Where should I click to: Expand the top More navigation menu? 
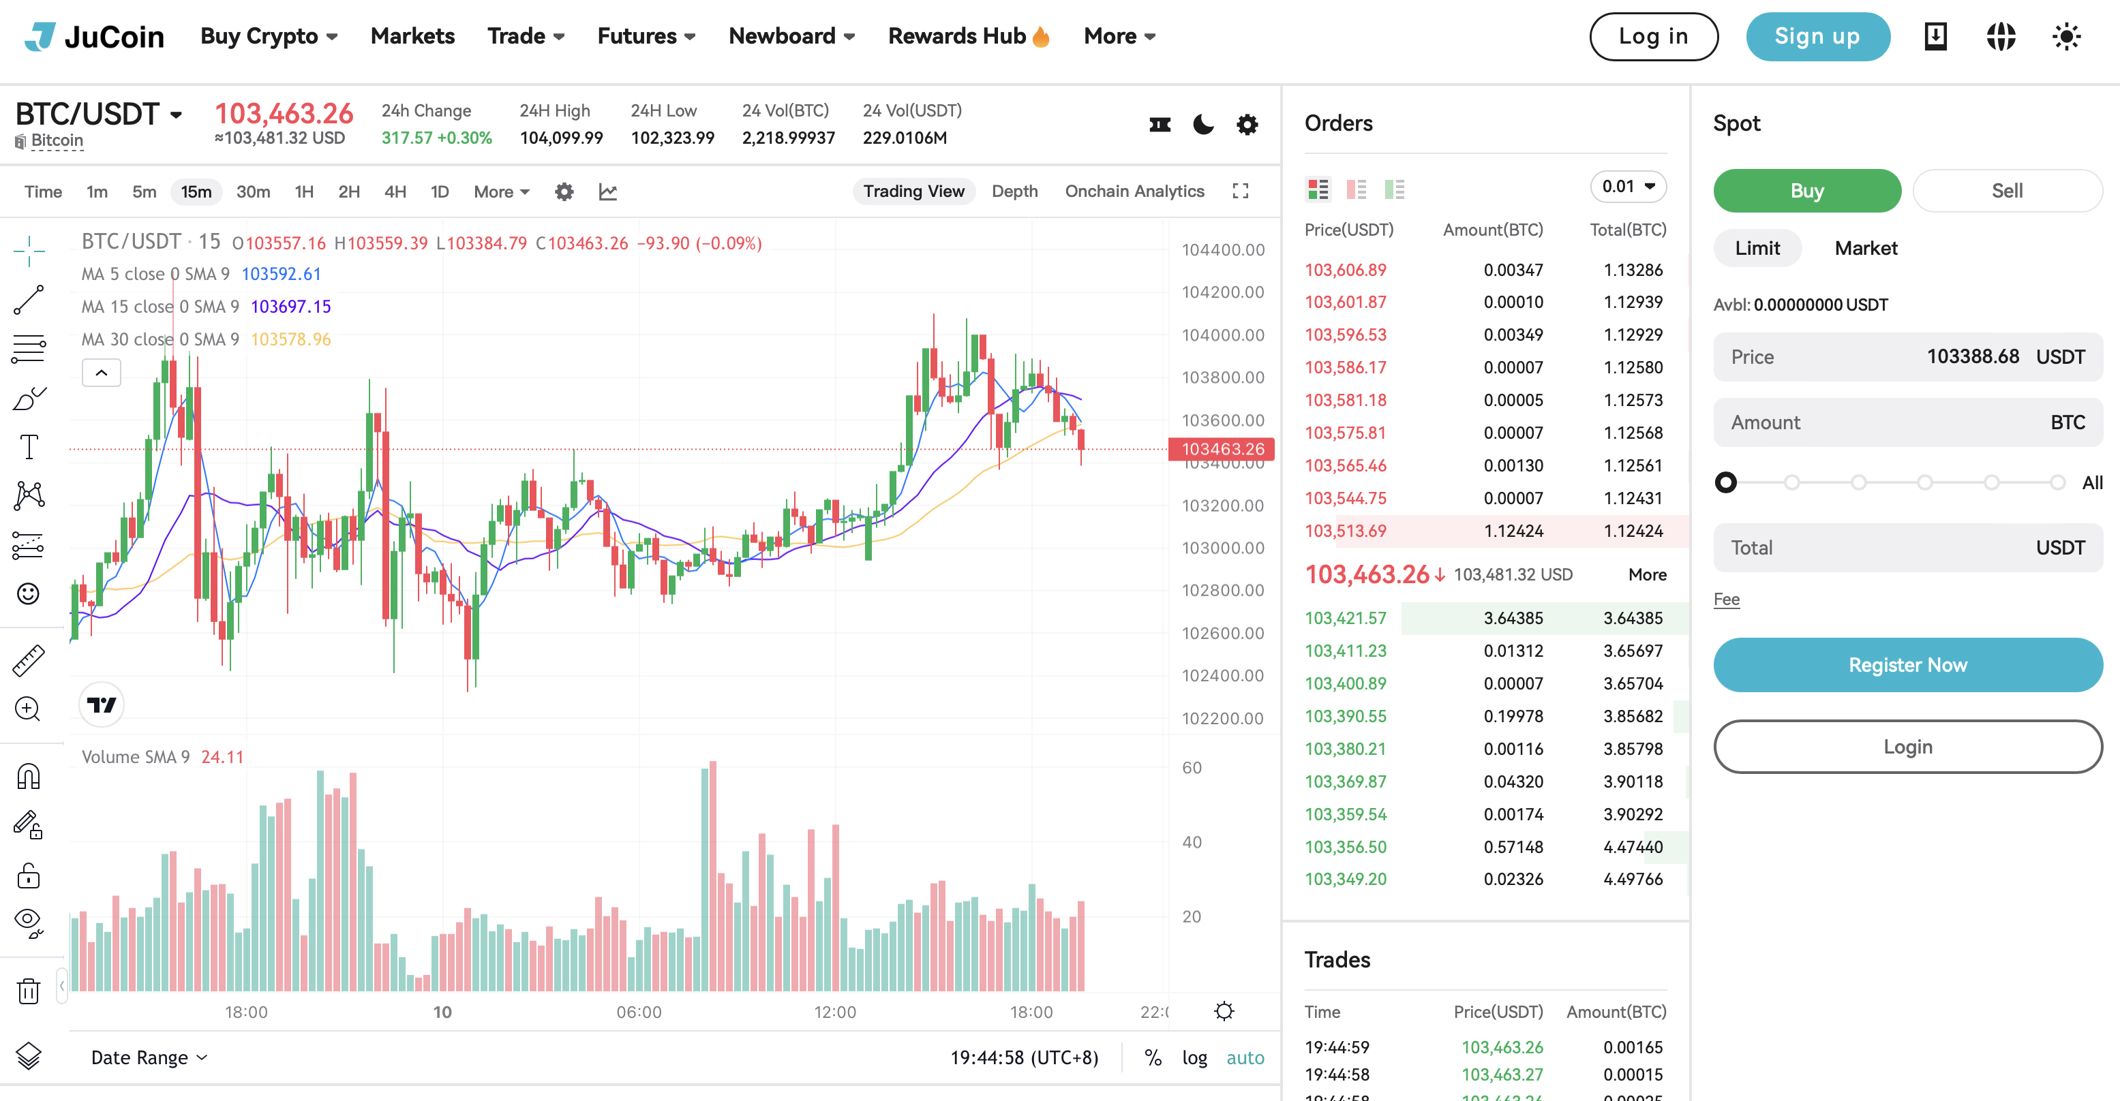(x=1120, y=36)
